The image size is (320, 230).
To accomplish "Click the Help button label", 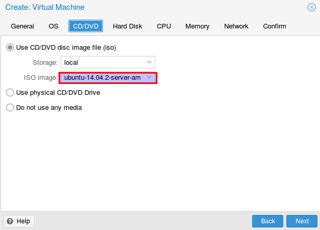I will coord(23,221).
